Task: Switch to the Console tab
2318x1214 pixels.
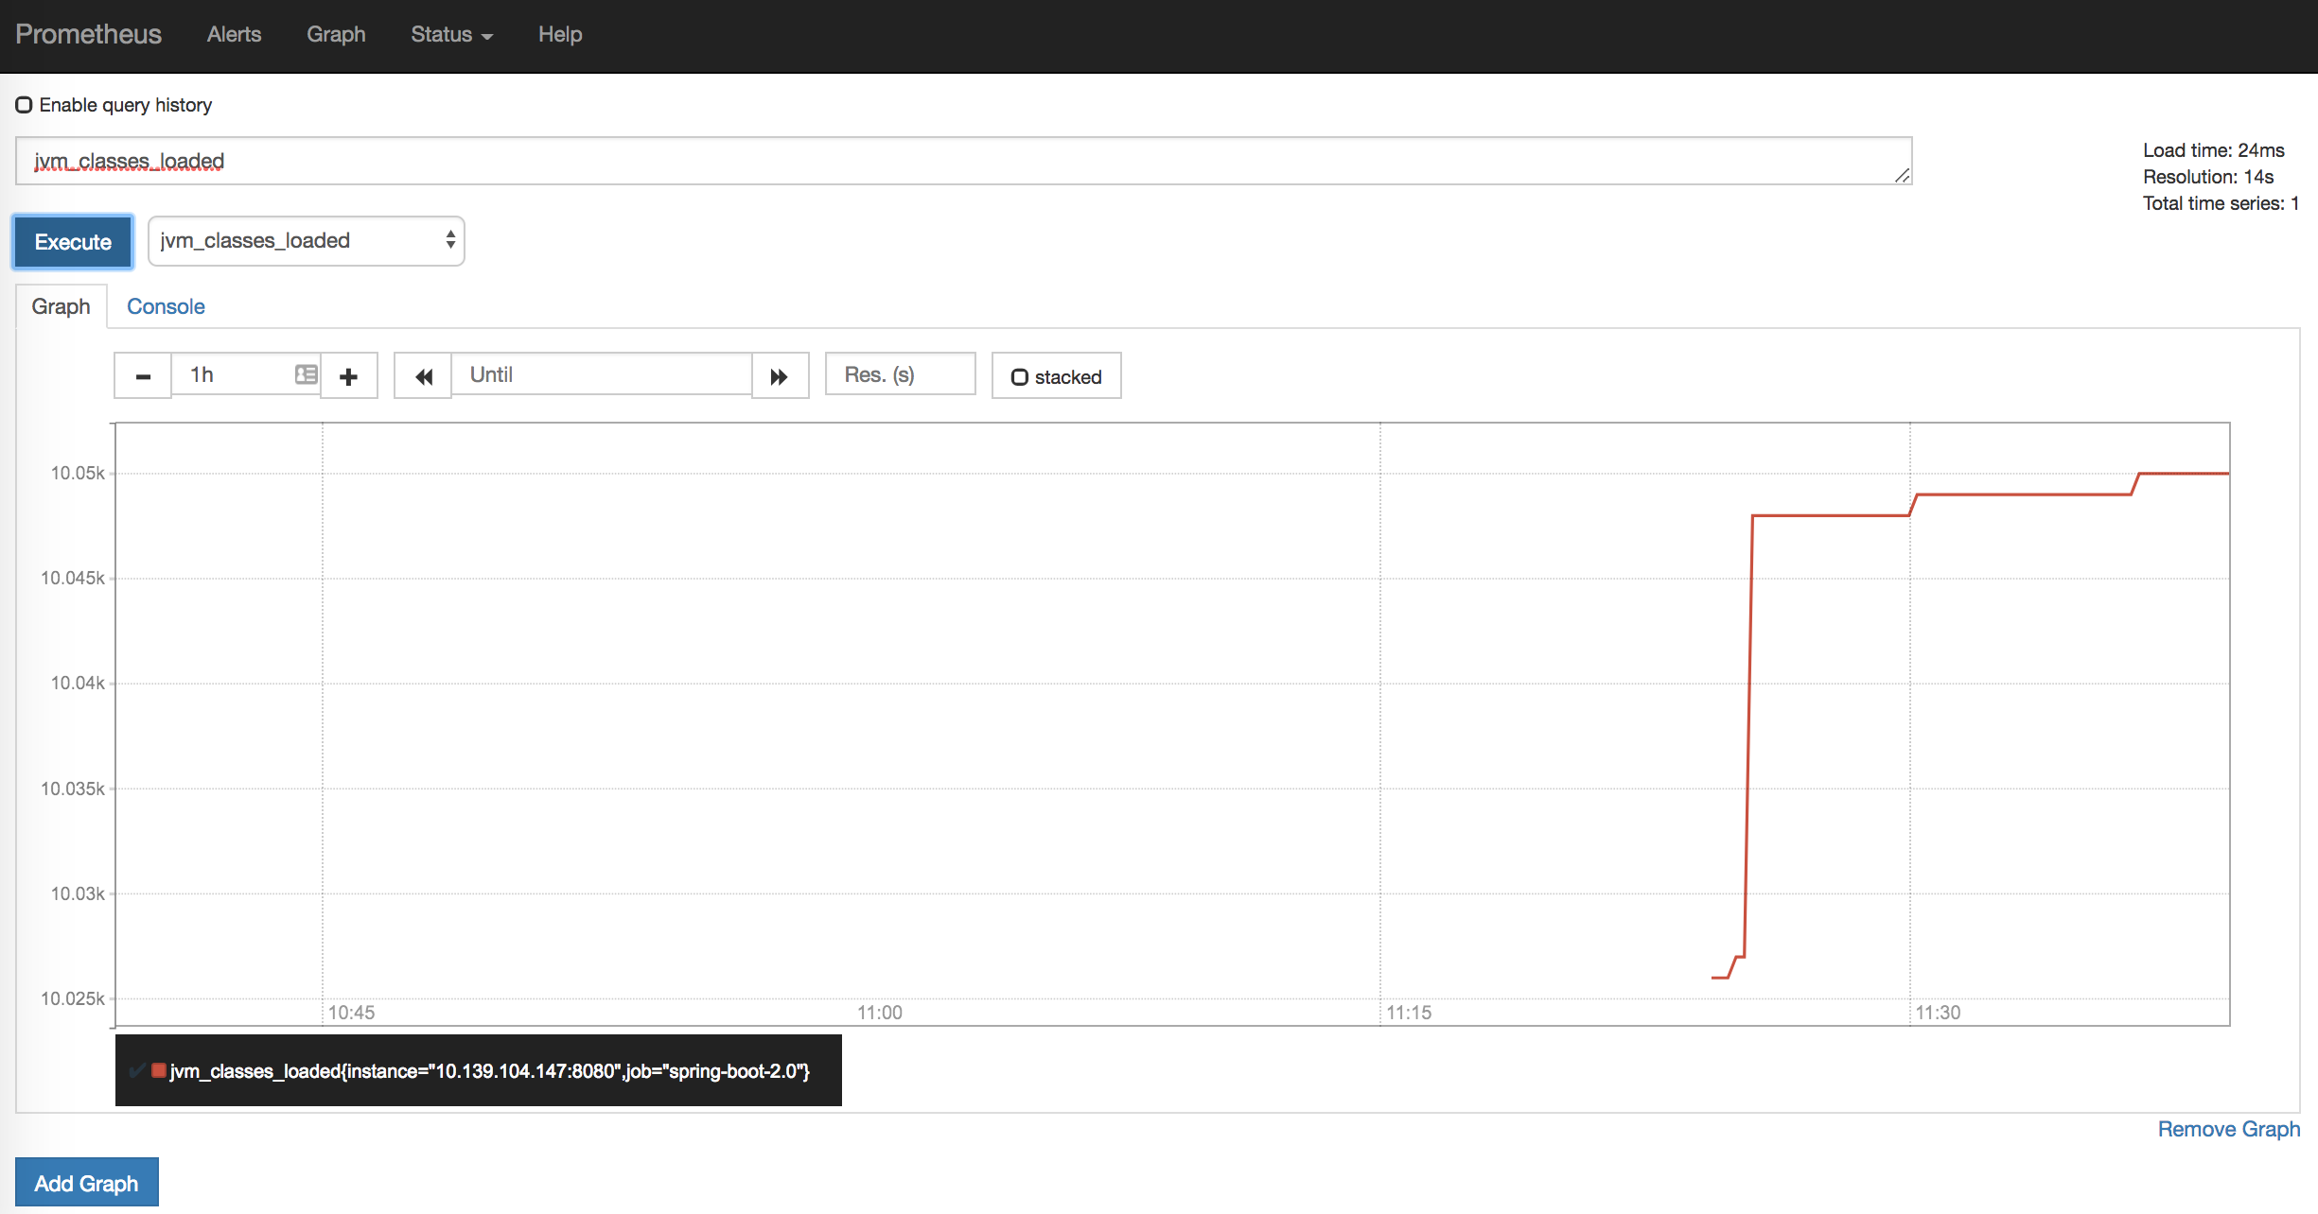Action: point(164,305)
